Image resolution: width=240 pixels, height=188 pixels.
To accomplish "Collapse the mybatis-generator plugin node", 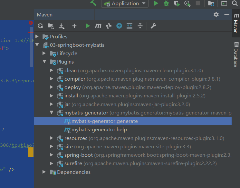I will [52, 113].
